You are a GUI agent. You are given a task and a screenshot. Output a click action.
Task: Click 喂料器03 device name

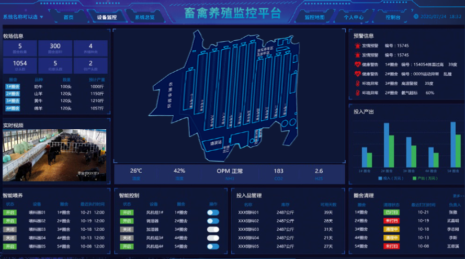[37, 229]
